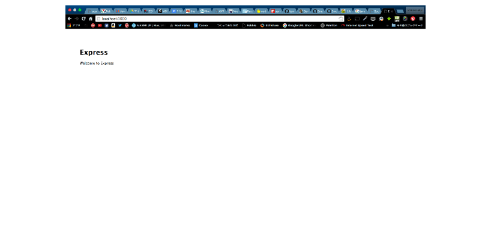Screen dimensions: 491x235
Task: Open the Paletton bookmark
Action: [x=329, y=26]
